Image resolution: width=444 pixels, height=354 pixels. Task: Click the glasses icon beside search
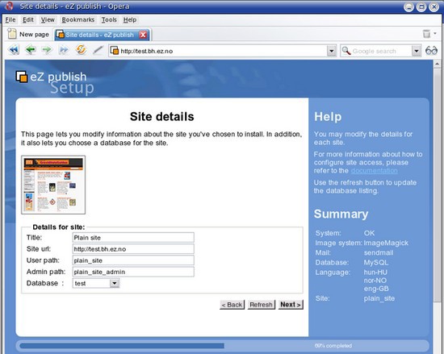[x=431, y=51]
